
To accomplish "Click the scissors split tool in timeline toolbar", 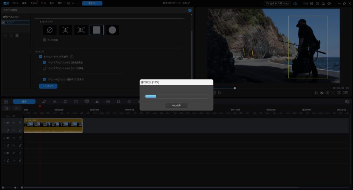I will [x=54, y=102].
